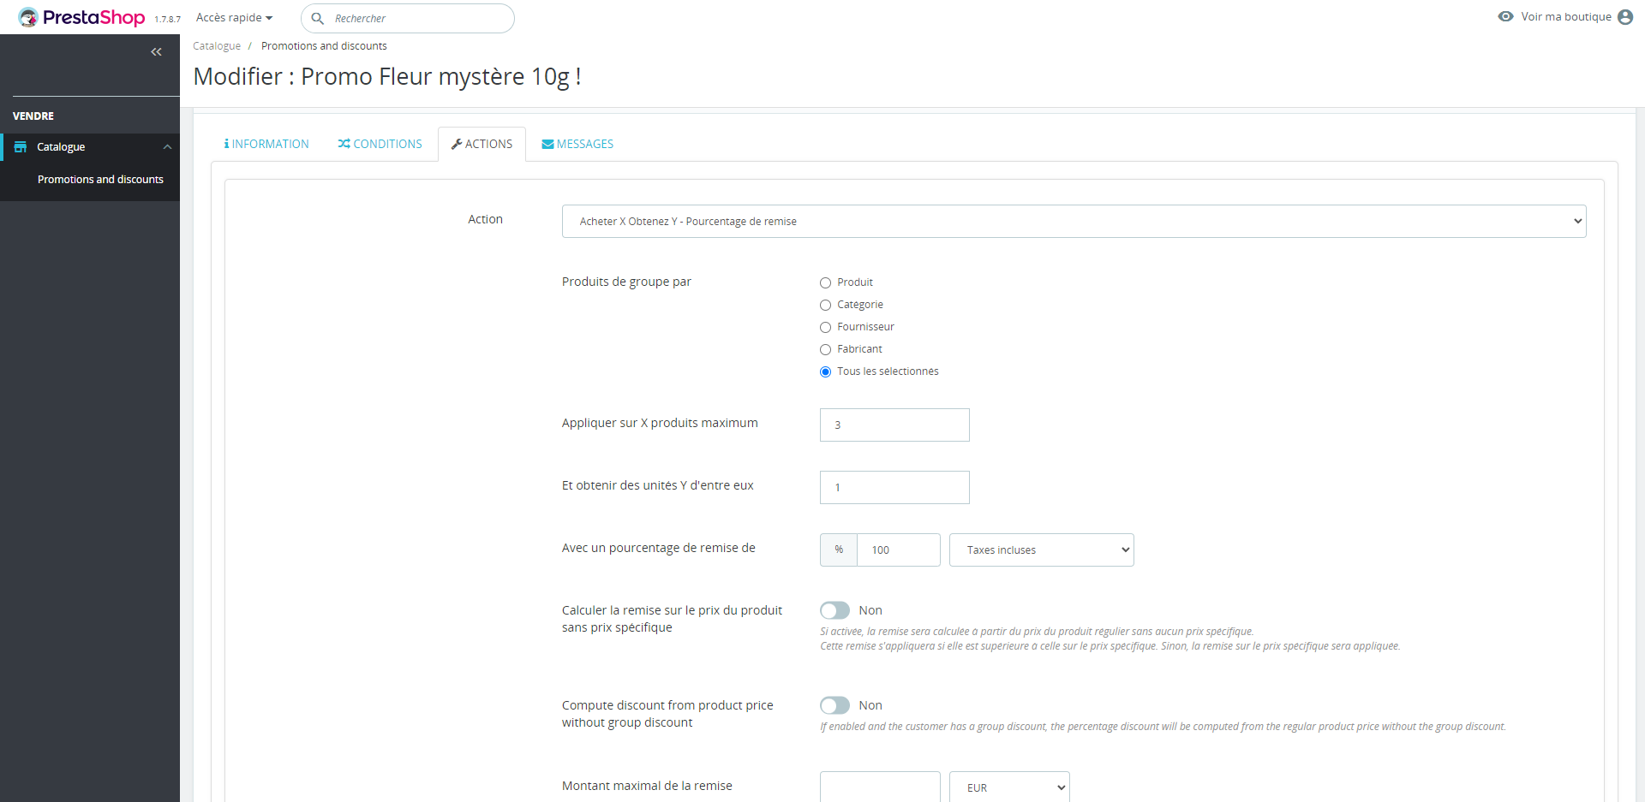Viewport: 1645px width, 802px height.
Task: Click the page title Modifier : Promo Fleur mystère 10g !
Action: point(387,77)
